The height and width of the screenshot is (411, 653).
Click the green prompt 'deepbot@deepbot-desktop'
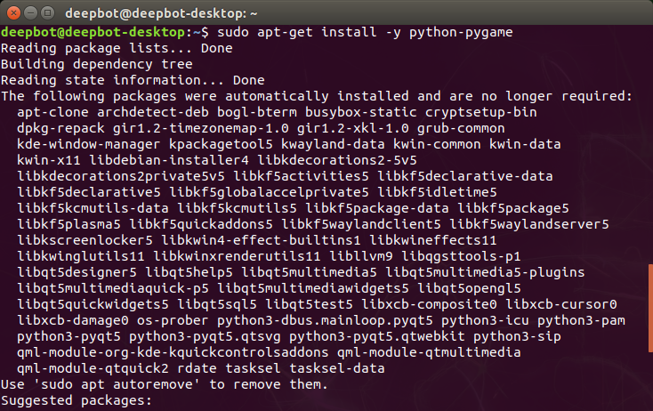click(93, 32)
